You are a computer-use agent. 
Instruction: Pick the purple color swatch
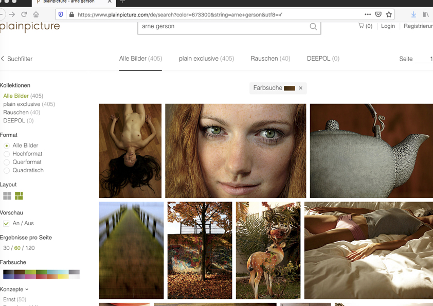(x=20, y=277)
